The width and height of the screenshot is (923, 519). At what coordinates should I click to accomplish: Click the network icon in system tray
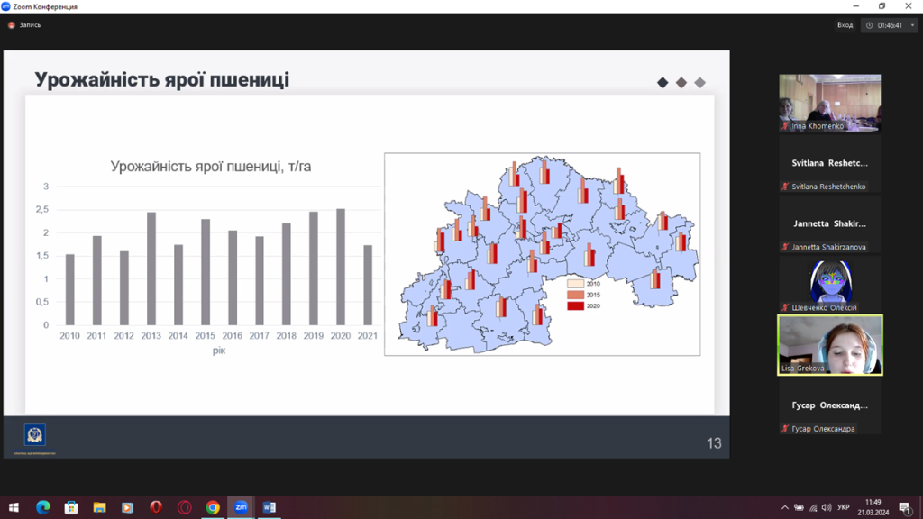point(813,508)
